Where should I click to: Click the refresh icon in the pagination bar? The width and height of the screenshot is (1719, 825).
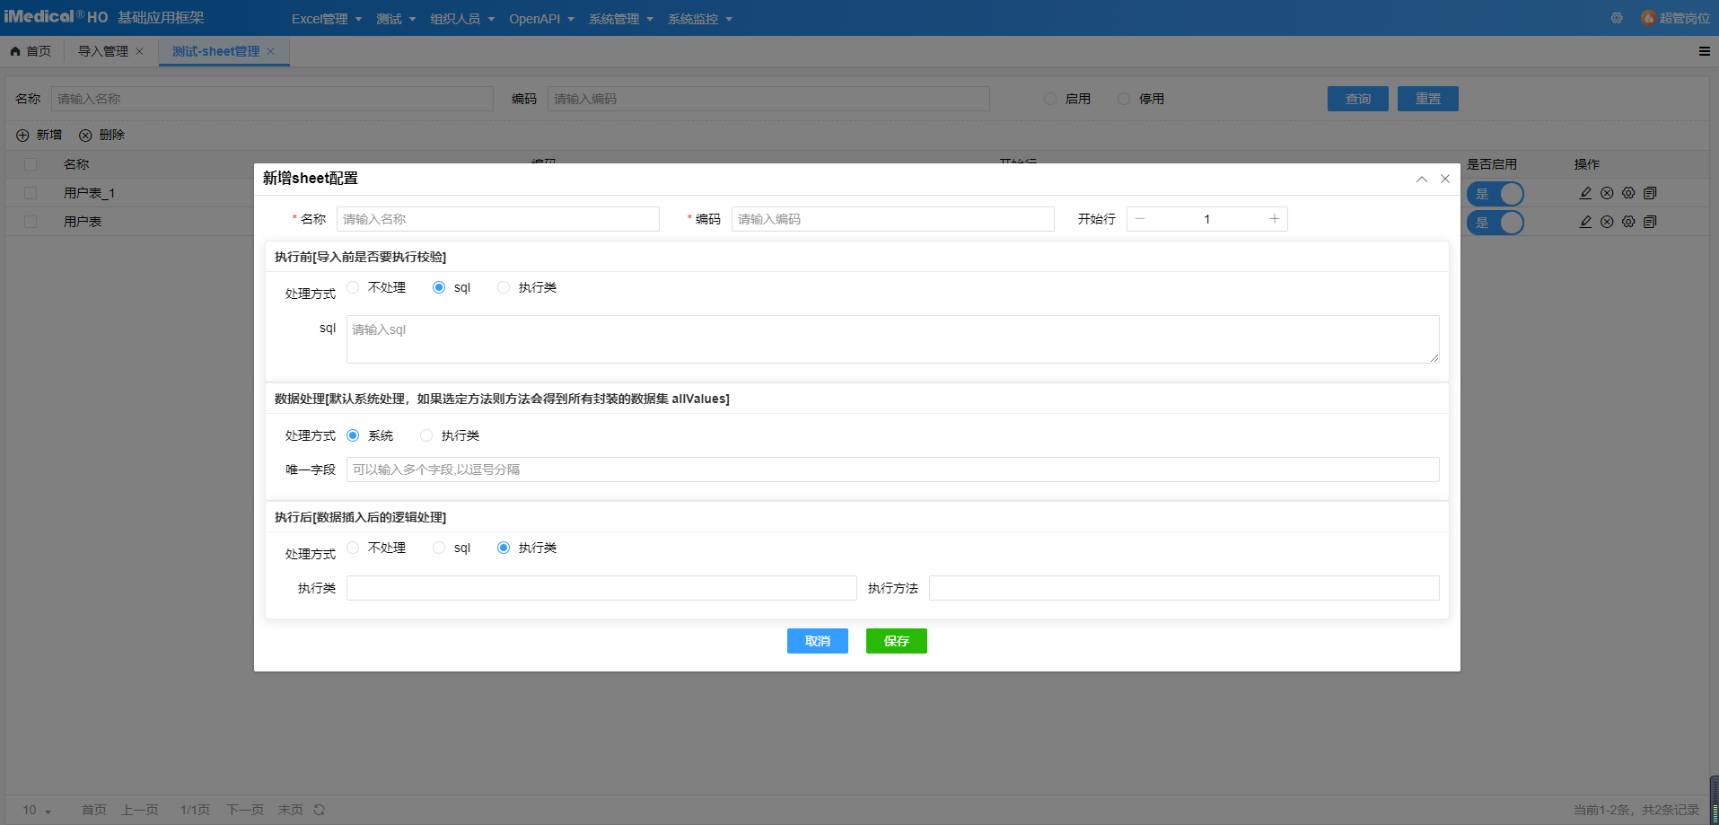coord(319,810)
